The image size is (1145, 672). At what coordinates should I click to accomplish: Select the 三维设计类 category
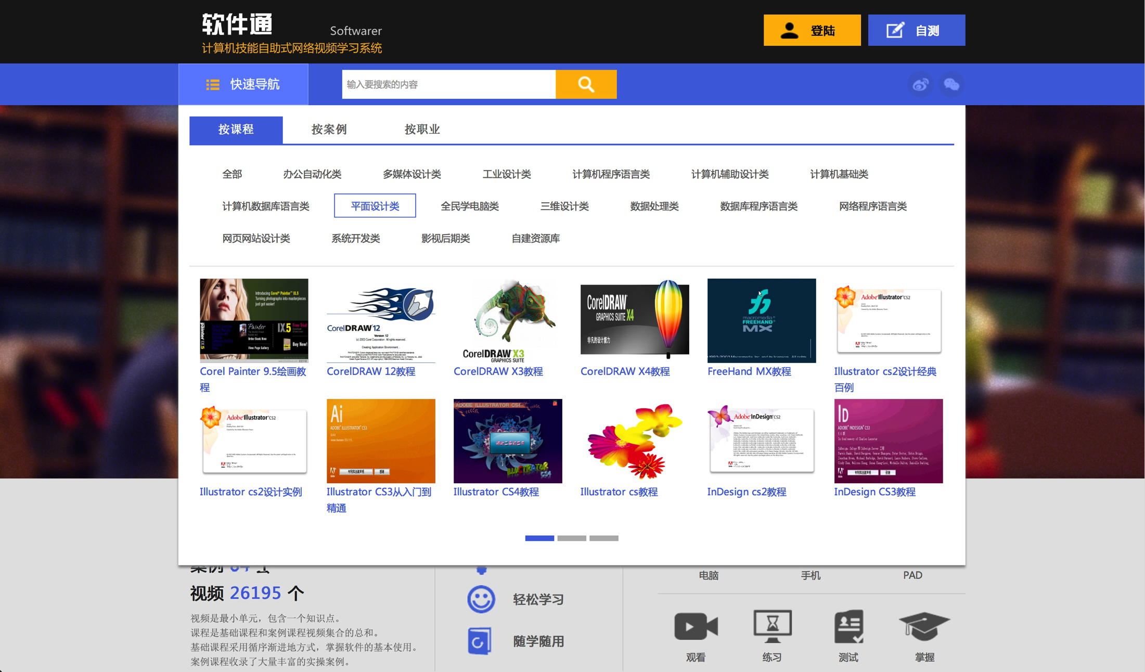pos(564,206)
